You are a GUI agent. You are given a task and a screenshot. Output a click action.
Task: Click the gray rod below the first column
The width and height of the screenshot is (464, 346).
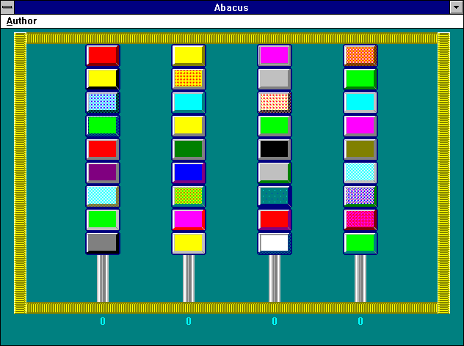(x=103, y=279)
